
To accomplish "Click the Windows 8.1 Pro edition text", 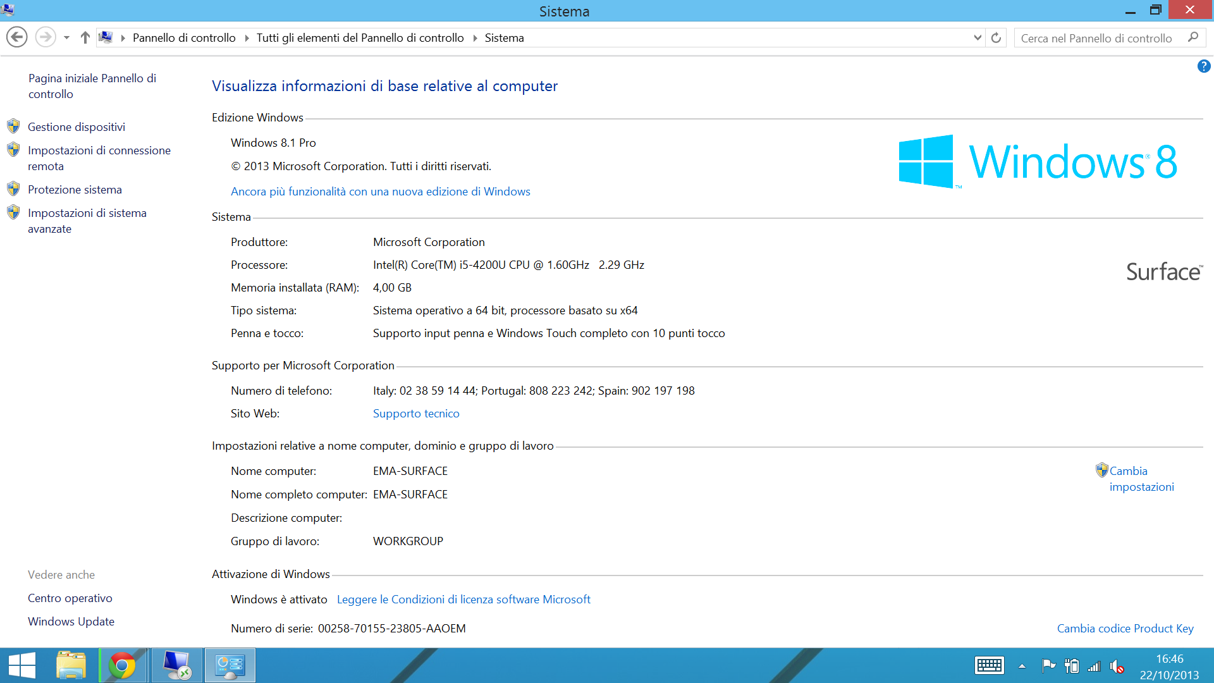I will coord(273,143).
